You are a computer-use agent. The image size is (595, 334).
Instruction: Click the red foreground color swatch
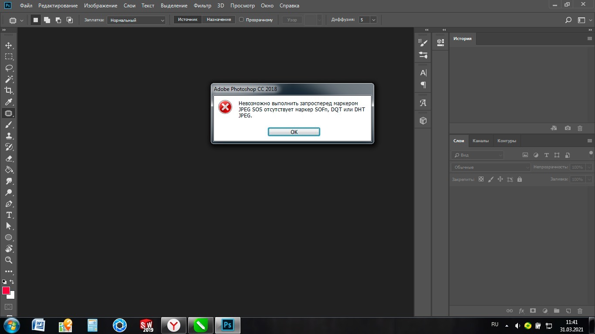[x=5, y=290]
